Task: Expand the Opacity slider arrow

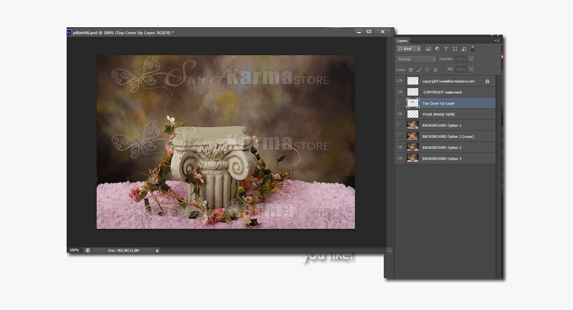Action: (x=472, y=59)
